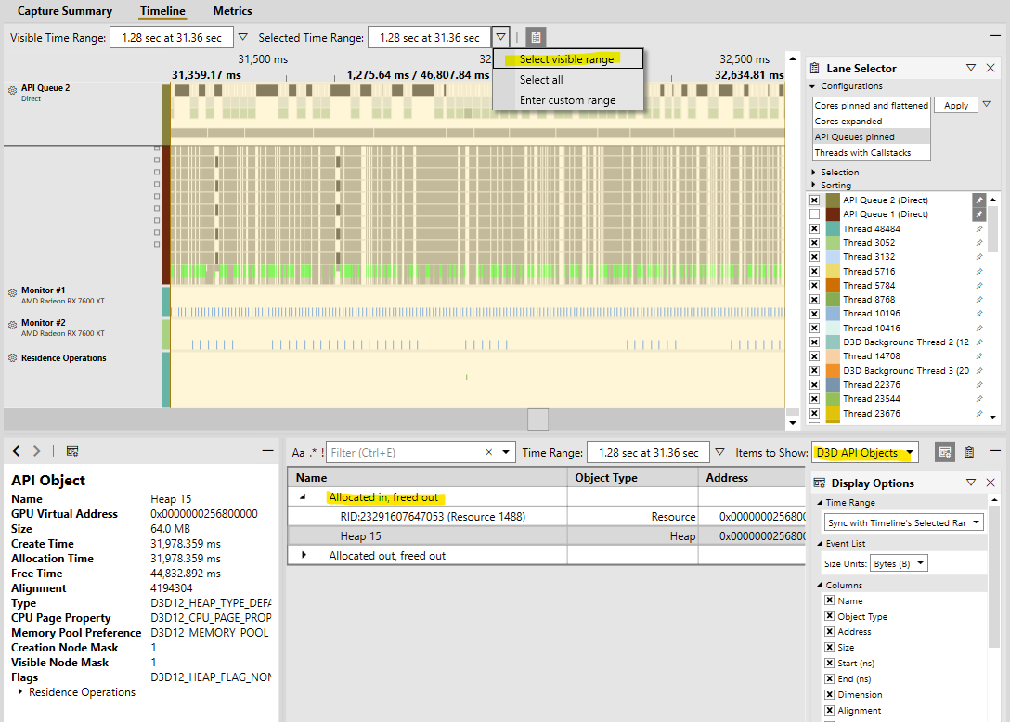Unpin the API Queue 1 (Direct) lane
1010x722 pixels.
coord(978,213)
